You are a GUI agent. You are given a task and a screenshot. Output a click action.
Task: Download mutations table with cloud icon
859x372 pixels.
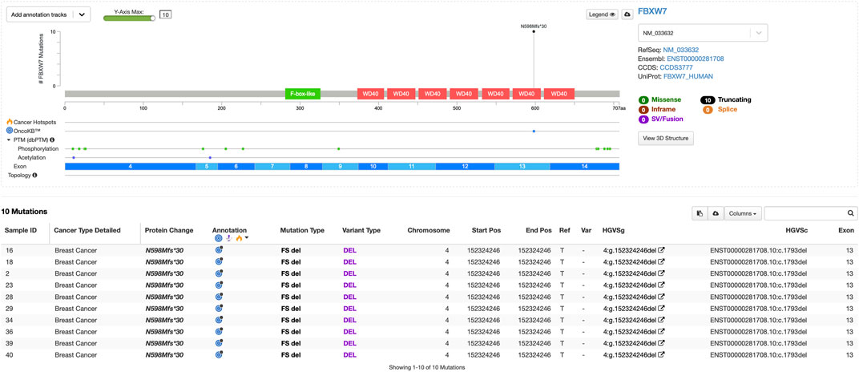click(715, 213)
